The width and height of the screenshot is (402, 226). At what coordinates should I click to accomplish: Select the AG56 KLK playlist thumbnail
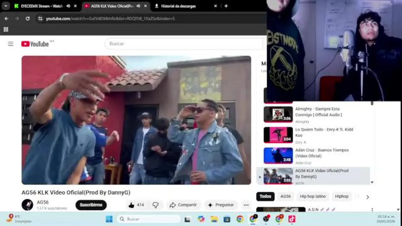click(x=278, y=176)
